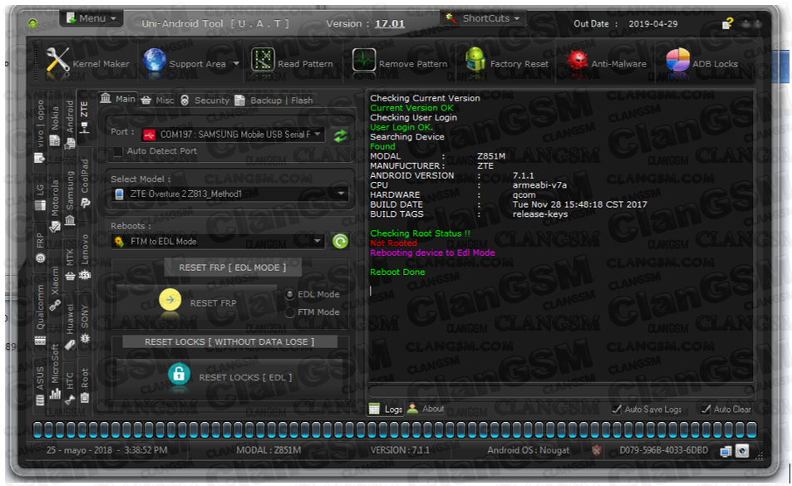
Task: Select the FTM Mode radio button
Action: point(290,312)
